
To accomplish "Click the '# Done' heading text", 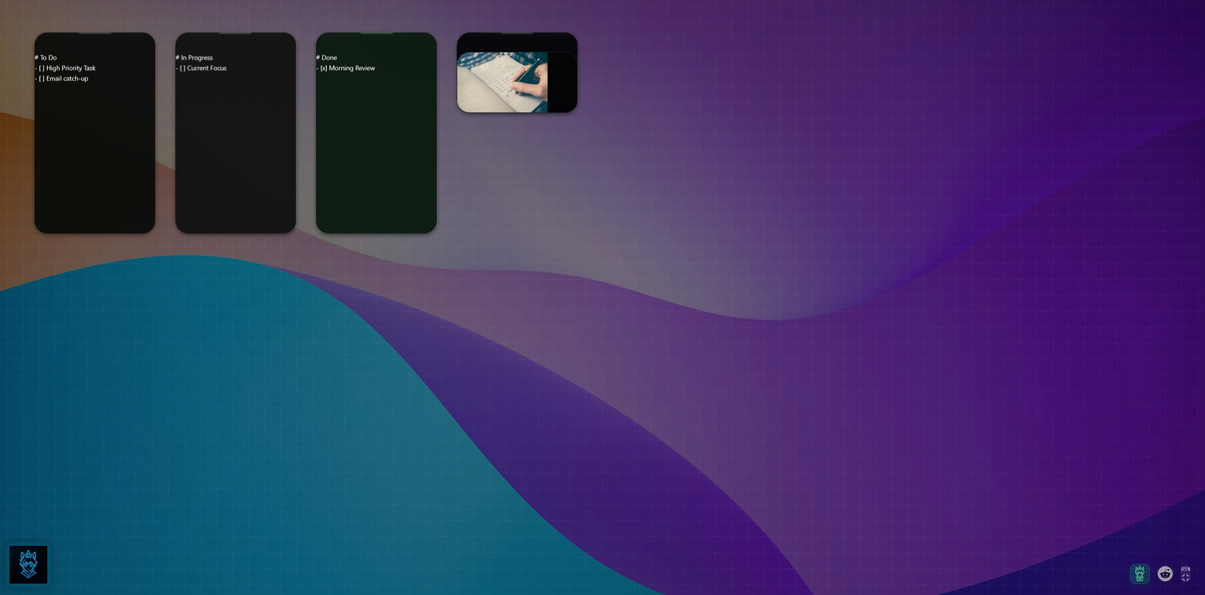I will click(x=326, y=57).
